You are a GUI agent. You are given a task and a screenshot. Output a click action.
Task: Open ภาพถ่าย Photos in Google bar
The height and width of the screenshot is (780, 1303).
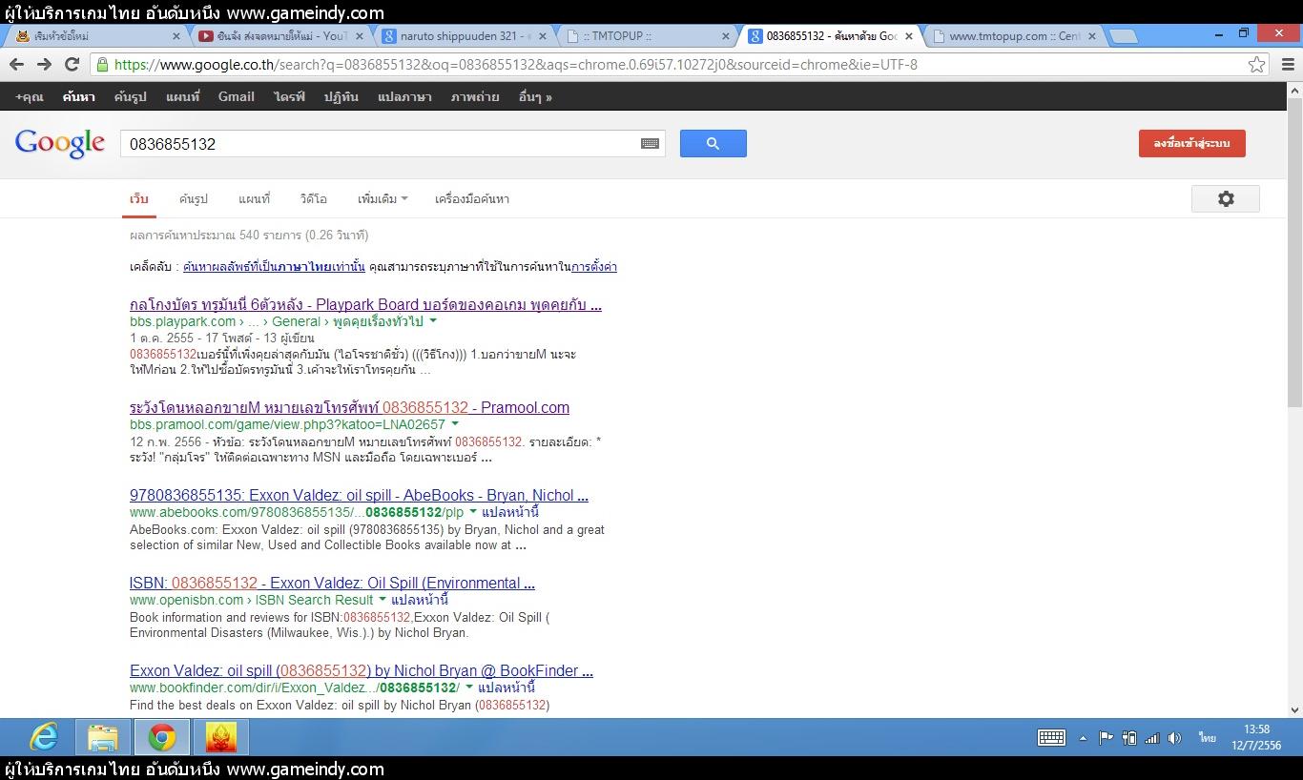(x=475, y=96)
